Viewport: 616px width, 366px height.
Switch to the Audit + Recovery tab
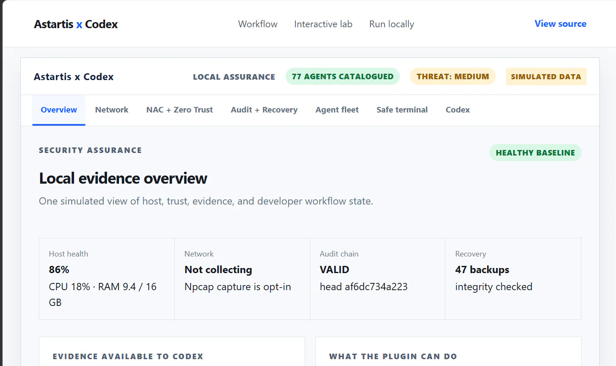(x=264, y=110)
